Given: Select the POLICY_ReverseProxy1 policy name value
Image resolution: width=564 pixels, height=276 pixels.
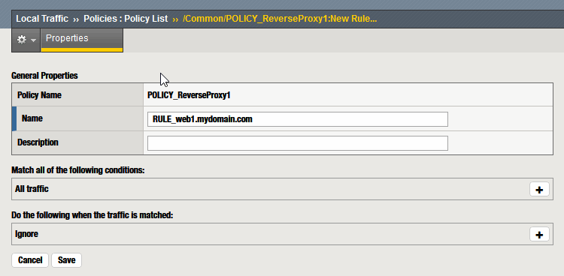Looking at the screenshot, I should [189, 95].
